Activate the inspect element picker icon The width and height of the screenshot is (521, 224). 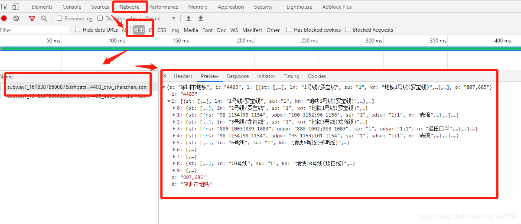4,6
